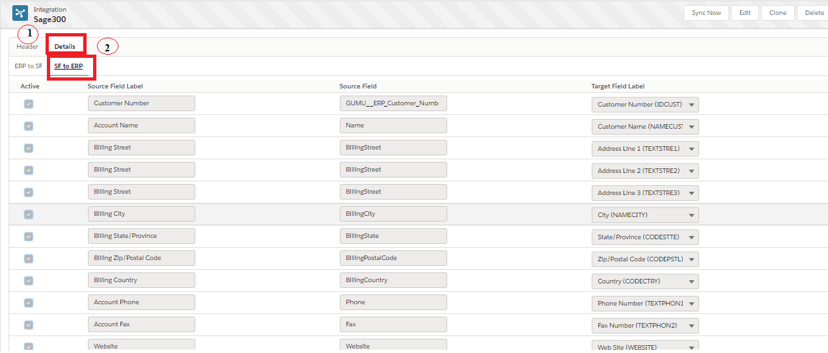Open the Details tab
The image size is (828, 353).
pos(65,47)
